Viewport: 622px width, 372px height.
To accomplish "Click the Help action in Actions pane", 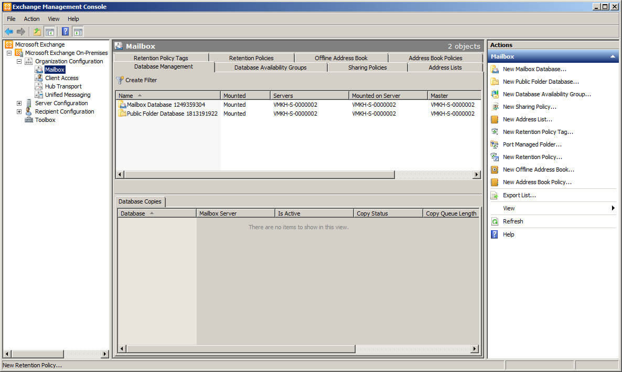I will pos(509,234).
